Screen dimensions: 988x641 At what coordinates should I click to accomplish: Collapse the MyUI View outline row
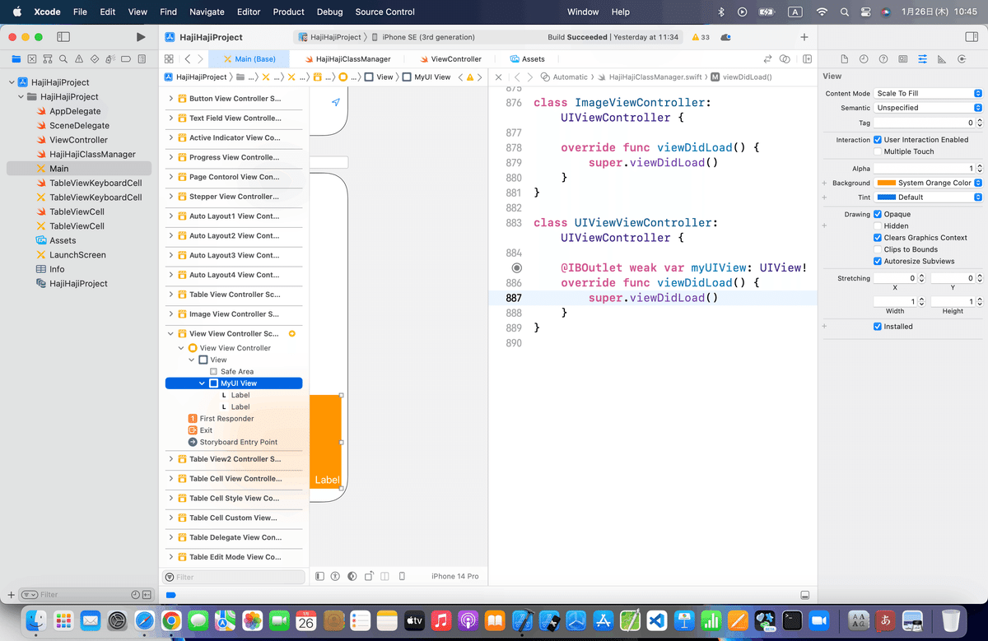click(x=203, y=383)
